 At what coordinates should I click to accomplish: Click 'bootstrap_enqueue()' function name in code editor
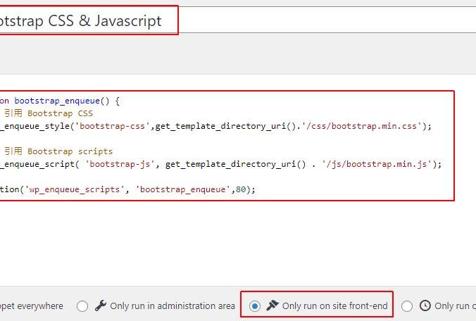tap(62, 101)
